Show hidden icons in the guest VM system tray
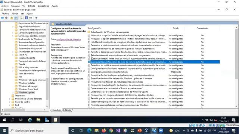 pyautogui.click(x=202, y=120)
